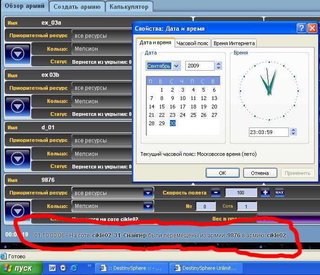Increase flight speed with plus button

[x=265, y=193]
